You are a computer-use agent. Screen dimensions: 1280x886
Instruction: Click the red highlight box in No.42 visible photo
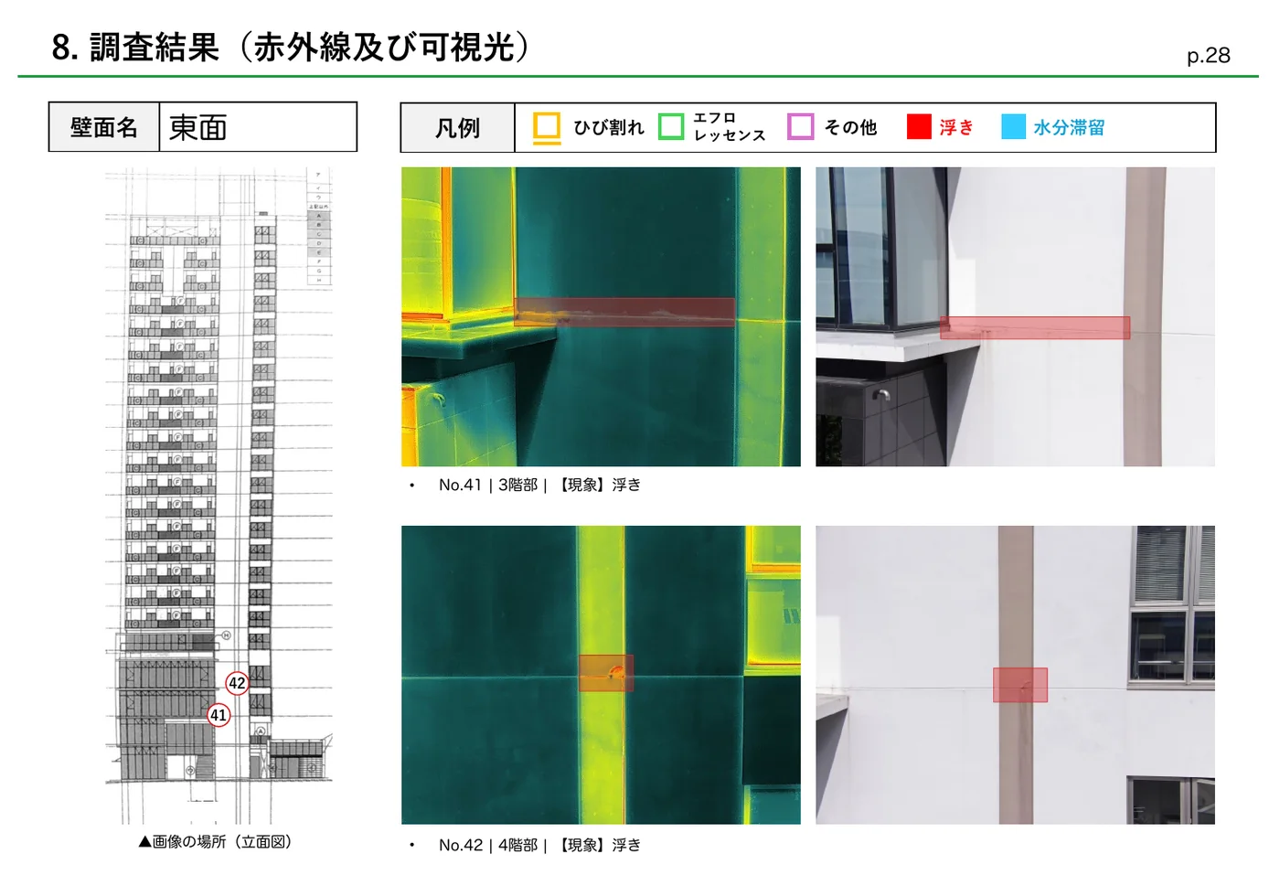(x=1020, y=685)
